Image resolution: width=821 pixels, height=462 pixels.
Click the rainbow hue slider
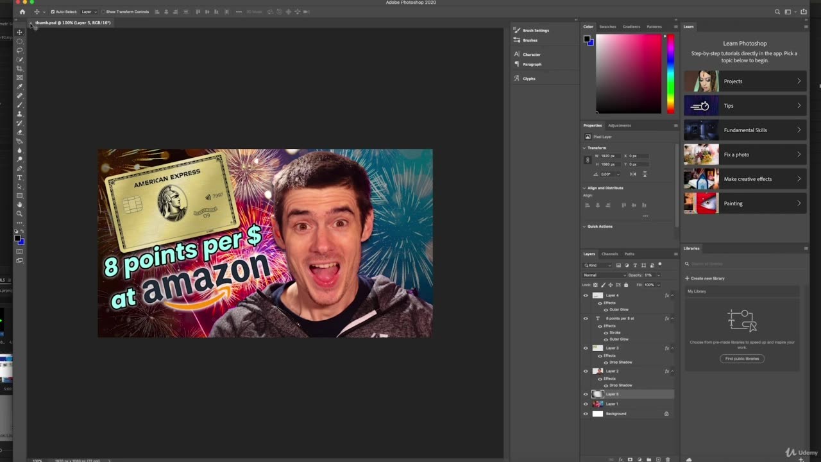[670, 74]
